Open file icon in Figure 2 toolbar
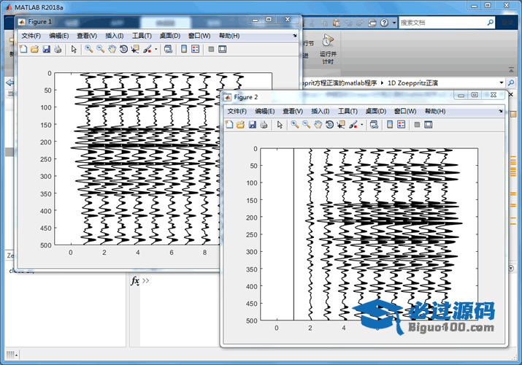 click(x=241, y=125)
